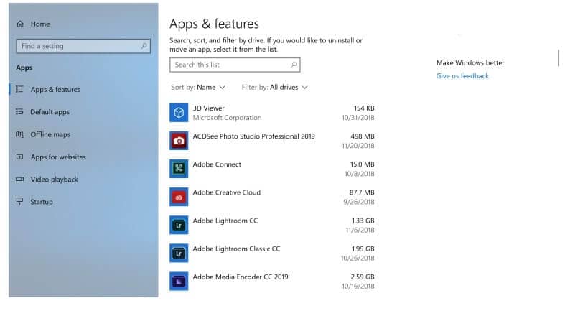This screenshot has width=588, height=311.
Task: Click the Adobe Lightroom CC icon
Action: (179, 225)
